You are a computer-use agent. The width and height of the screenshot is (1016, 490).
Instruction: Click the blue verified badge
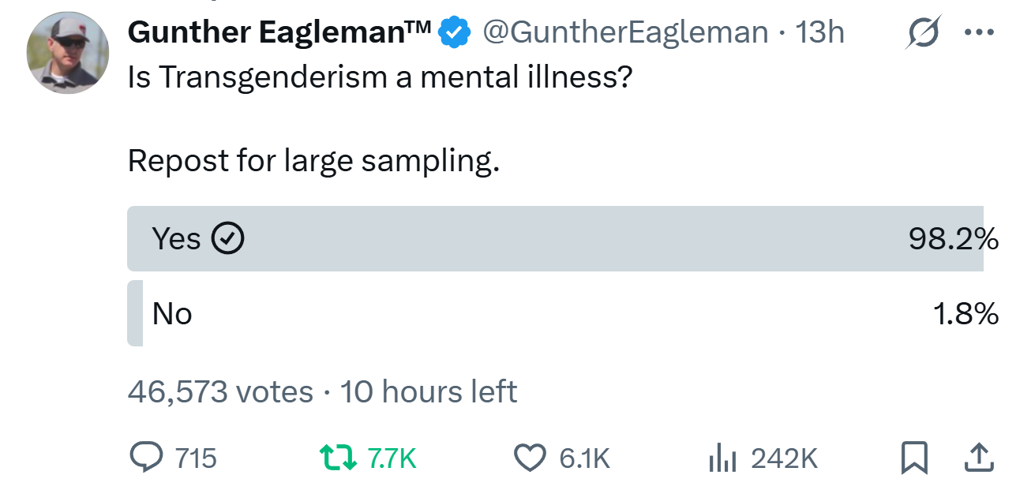455,32
